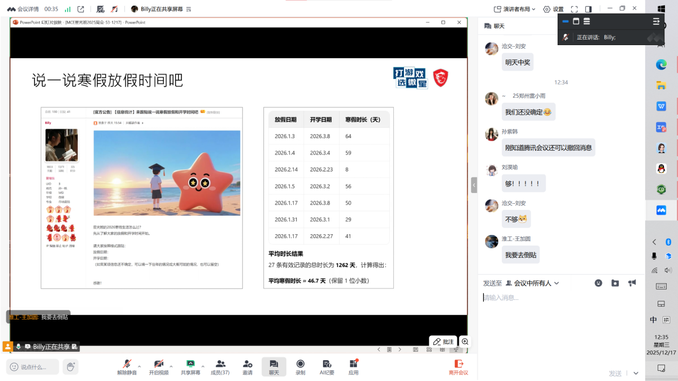Open emoji picker in chat panel
This screenshot has width=678, height=381.
click(x=598, y=283)
